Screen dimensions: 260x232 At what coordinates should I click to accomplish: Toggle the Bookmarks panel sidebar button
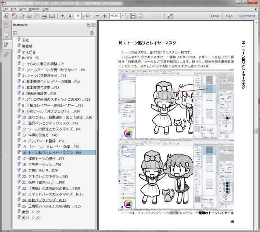pyautogui.click(x=6, y=44)
